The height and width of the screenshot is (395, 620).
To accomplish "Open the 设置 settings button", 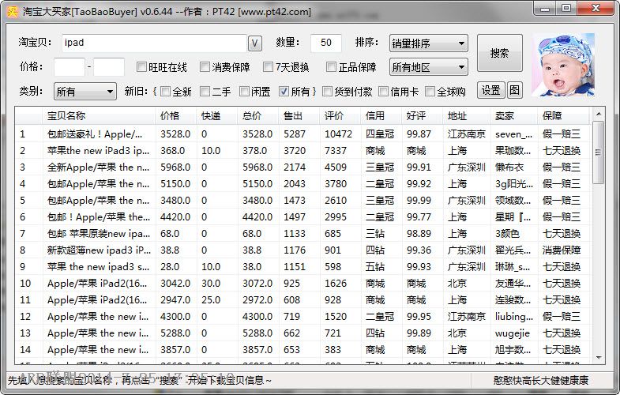I will click(490, 90).
